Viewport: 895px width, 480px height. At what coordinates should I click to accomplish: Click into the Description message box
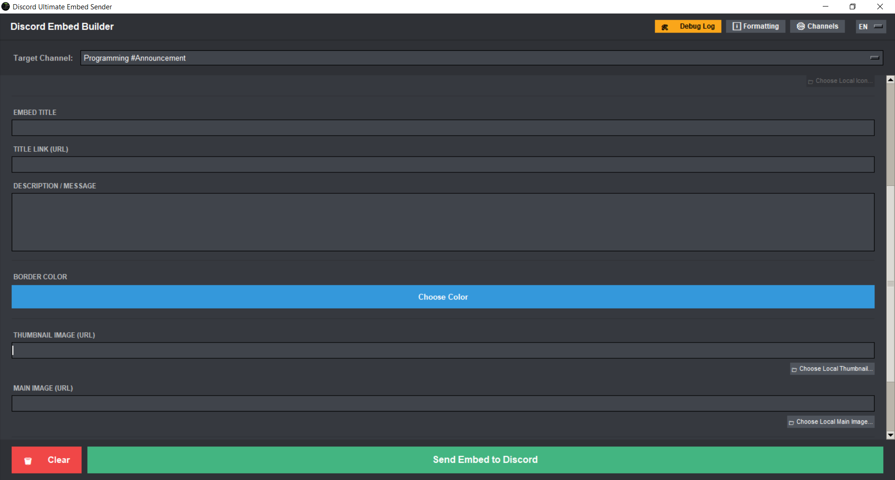tap(443, 222)
